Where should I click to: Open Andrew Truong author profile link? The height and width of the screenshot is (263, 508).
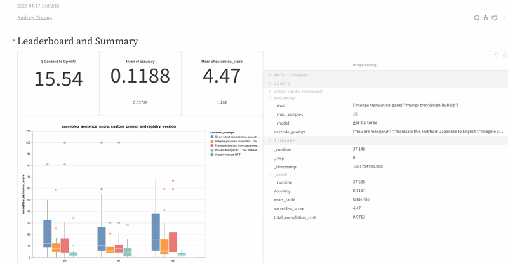pyautogui.click(x=35, y=18)
